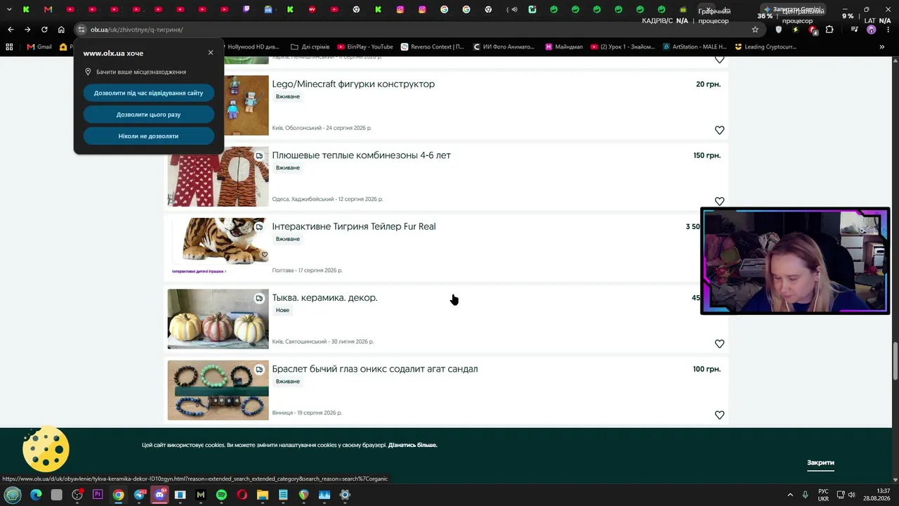The height and width of the screenshot is (506, 899).
Task: Expand the tab search dropdown
Action: (x=9, y=9)
